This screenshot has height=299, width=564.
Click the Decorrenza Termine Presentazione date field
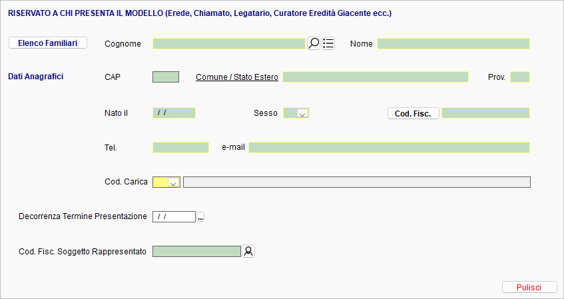pyautogui.click(x=174, y=217)
